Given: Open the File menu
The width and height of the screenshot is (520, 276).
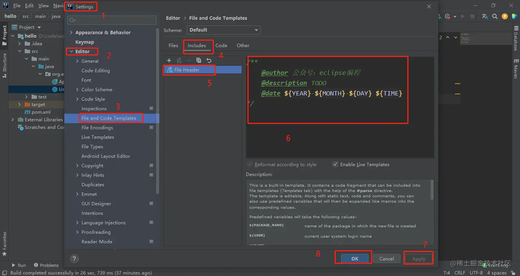Looking at the screenshot, I should (x=17, y=6).
